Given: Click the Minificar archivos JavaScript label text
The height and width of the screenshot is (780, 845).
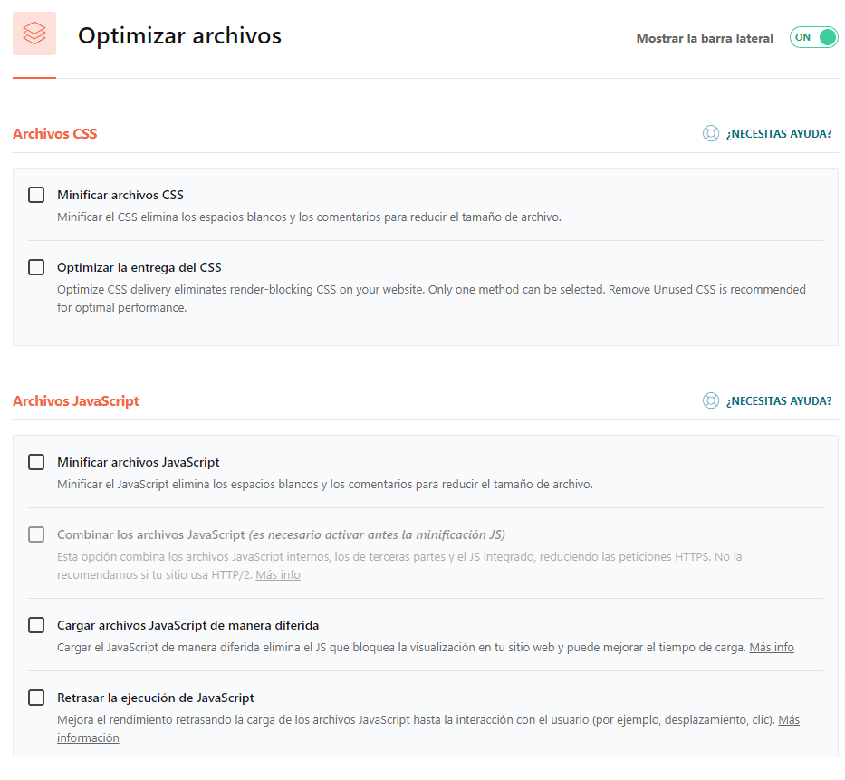Looking at the screenshot, I should click(x=138, y=462).
